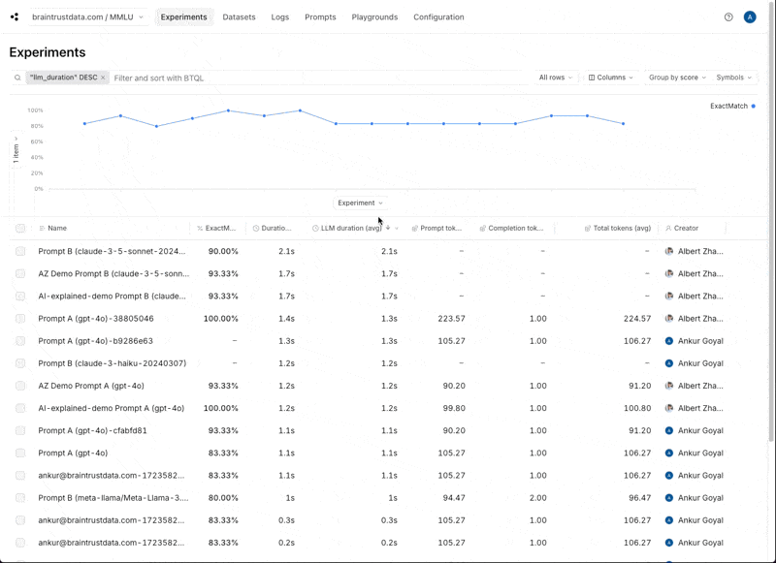
Task: Select checkbox for Prompt B claude-3-haiku row
Action: tap(20, 363)
